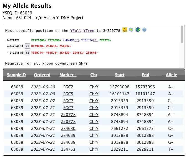This screenshot has width=187, height=159.
Task: Click the start position 15793096
Action: [x=120, y=87]
